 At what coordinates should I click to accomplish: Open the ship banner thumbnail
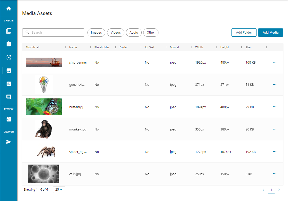[44, 62]
